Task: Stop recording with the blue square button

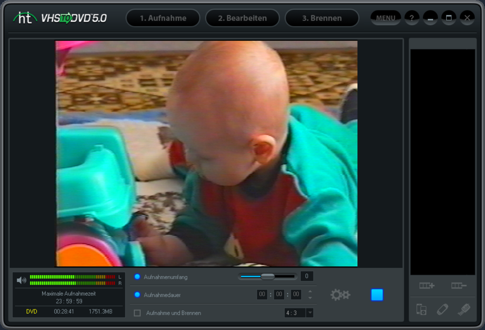Action: [377, 295]
